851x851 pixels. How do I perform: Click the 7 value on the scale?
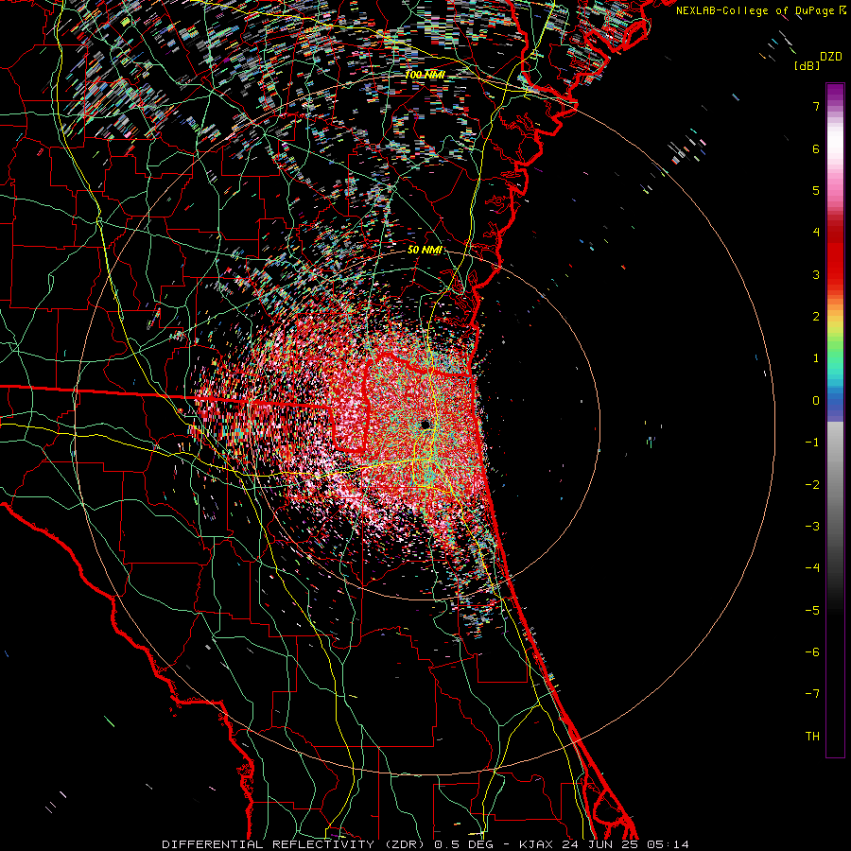pos(816,106)
